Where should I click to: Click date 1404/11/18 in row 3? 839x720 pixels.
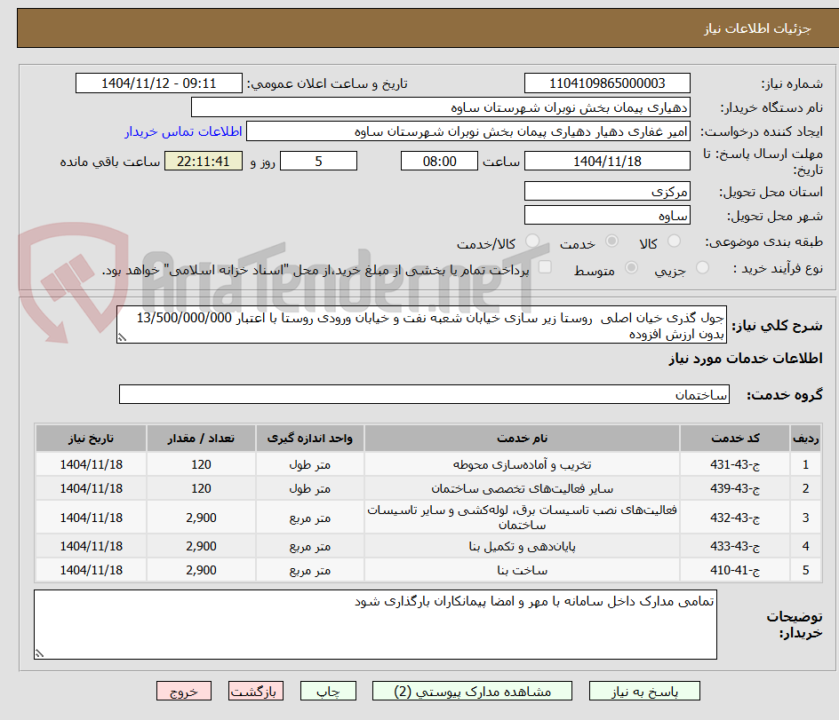tap(91, 518)
